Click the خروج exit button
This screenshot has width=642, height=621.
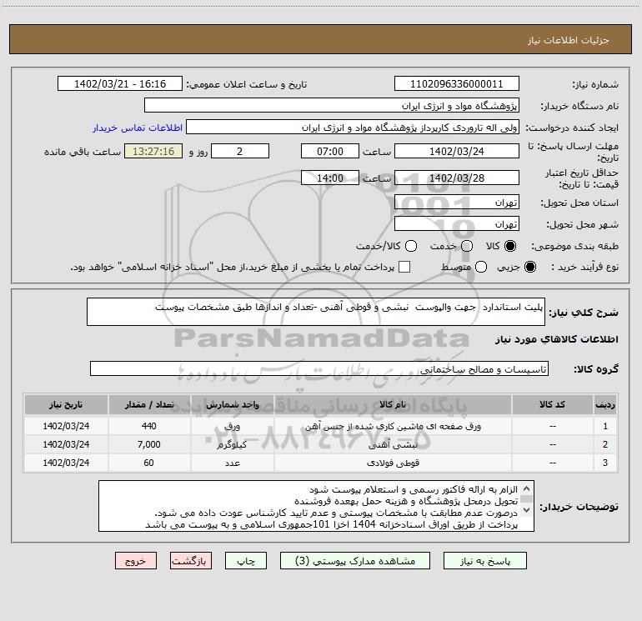coord(136,561)
